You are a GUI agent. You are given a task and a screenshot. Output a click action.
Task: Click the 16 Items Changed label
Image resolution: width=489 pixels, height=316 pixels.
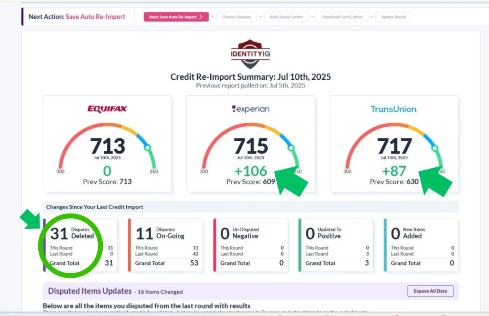tap(159, 292)
